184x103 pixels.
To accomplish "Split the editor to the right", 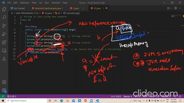I will click(x=176, y=8).
